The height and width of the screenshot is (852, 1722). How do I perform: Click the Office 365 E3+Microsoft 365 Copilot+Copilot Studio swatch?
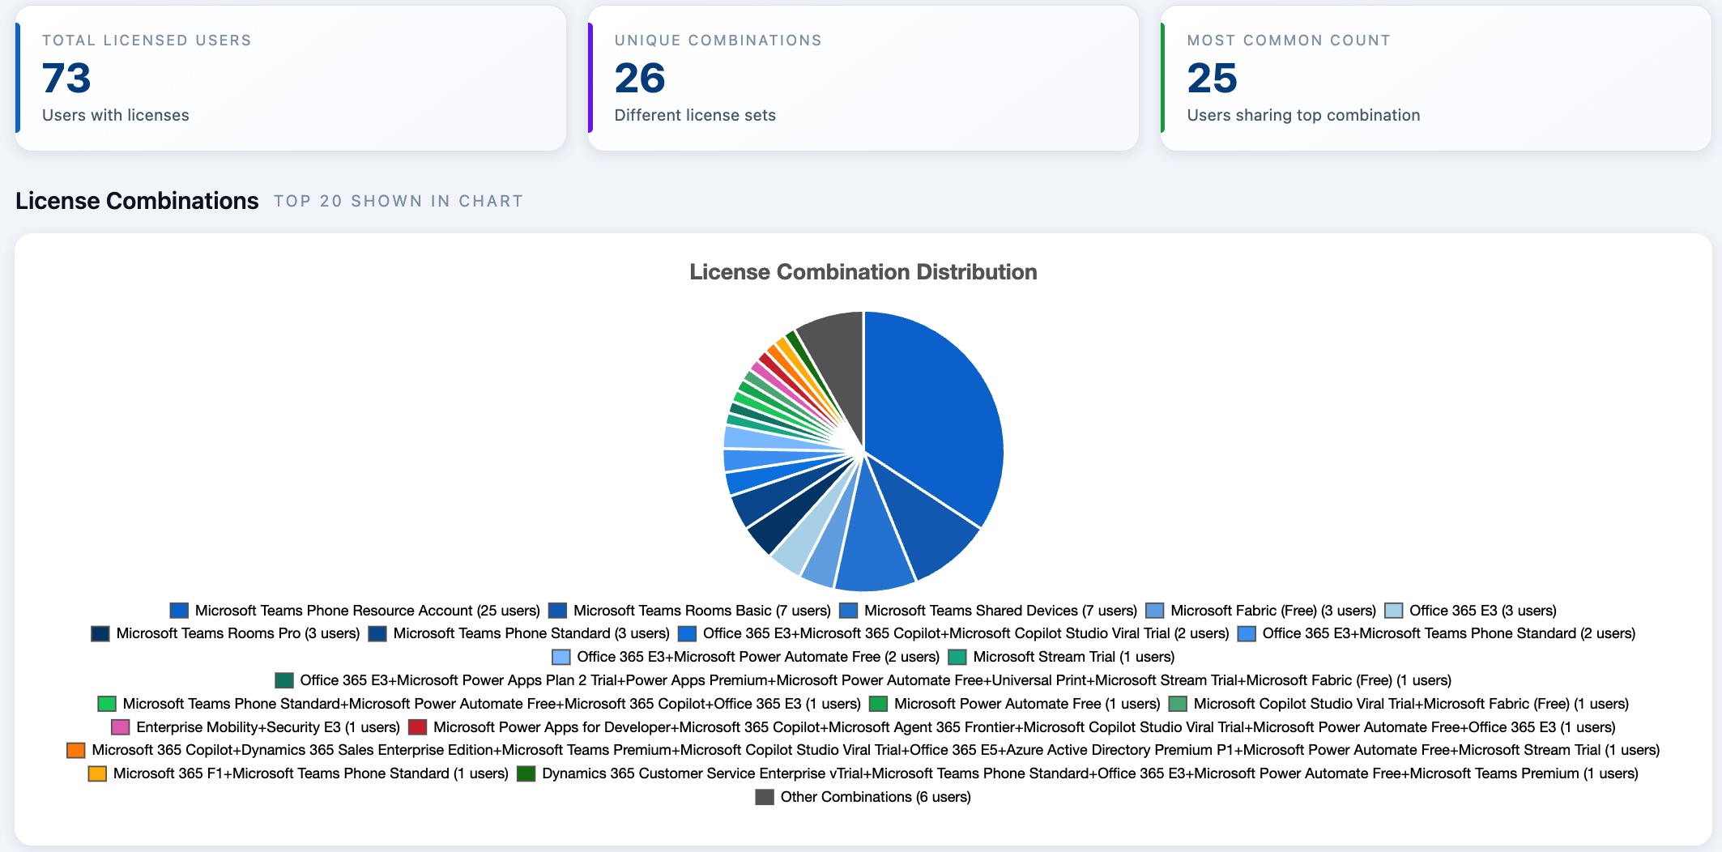click(x=687, y=633)
